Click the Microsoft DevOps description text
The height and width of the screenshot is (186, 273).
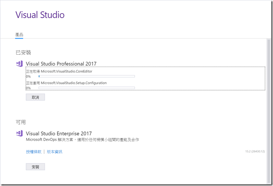point(82,140)
